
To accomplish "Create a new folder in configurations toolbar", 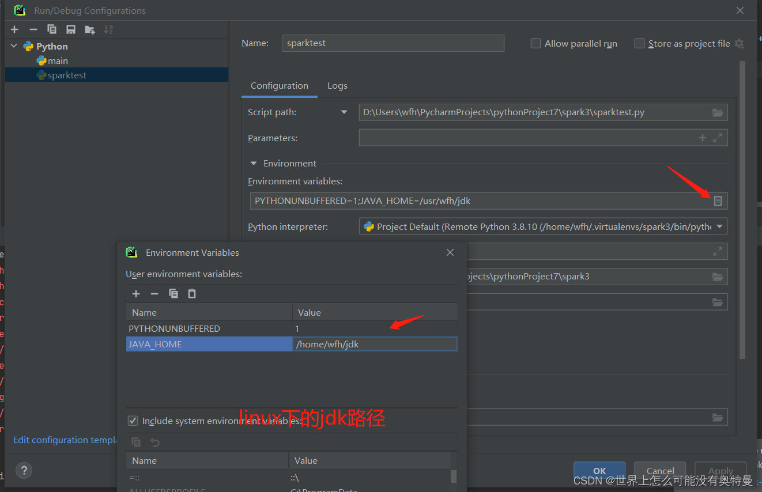I will point(89,29).
